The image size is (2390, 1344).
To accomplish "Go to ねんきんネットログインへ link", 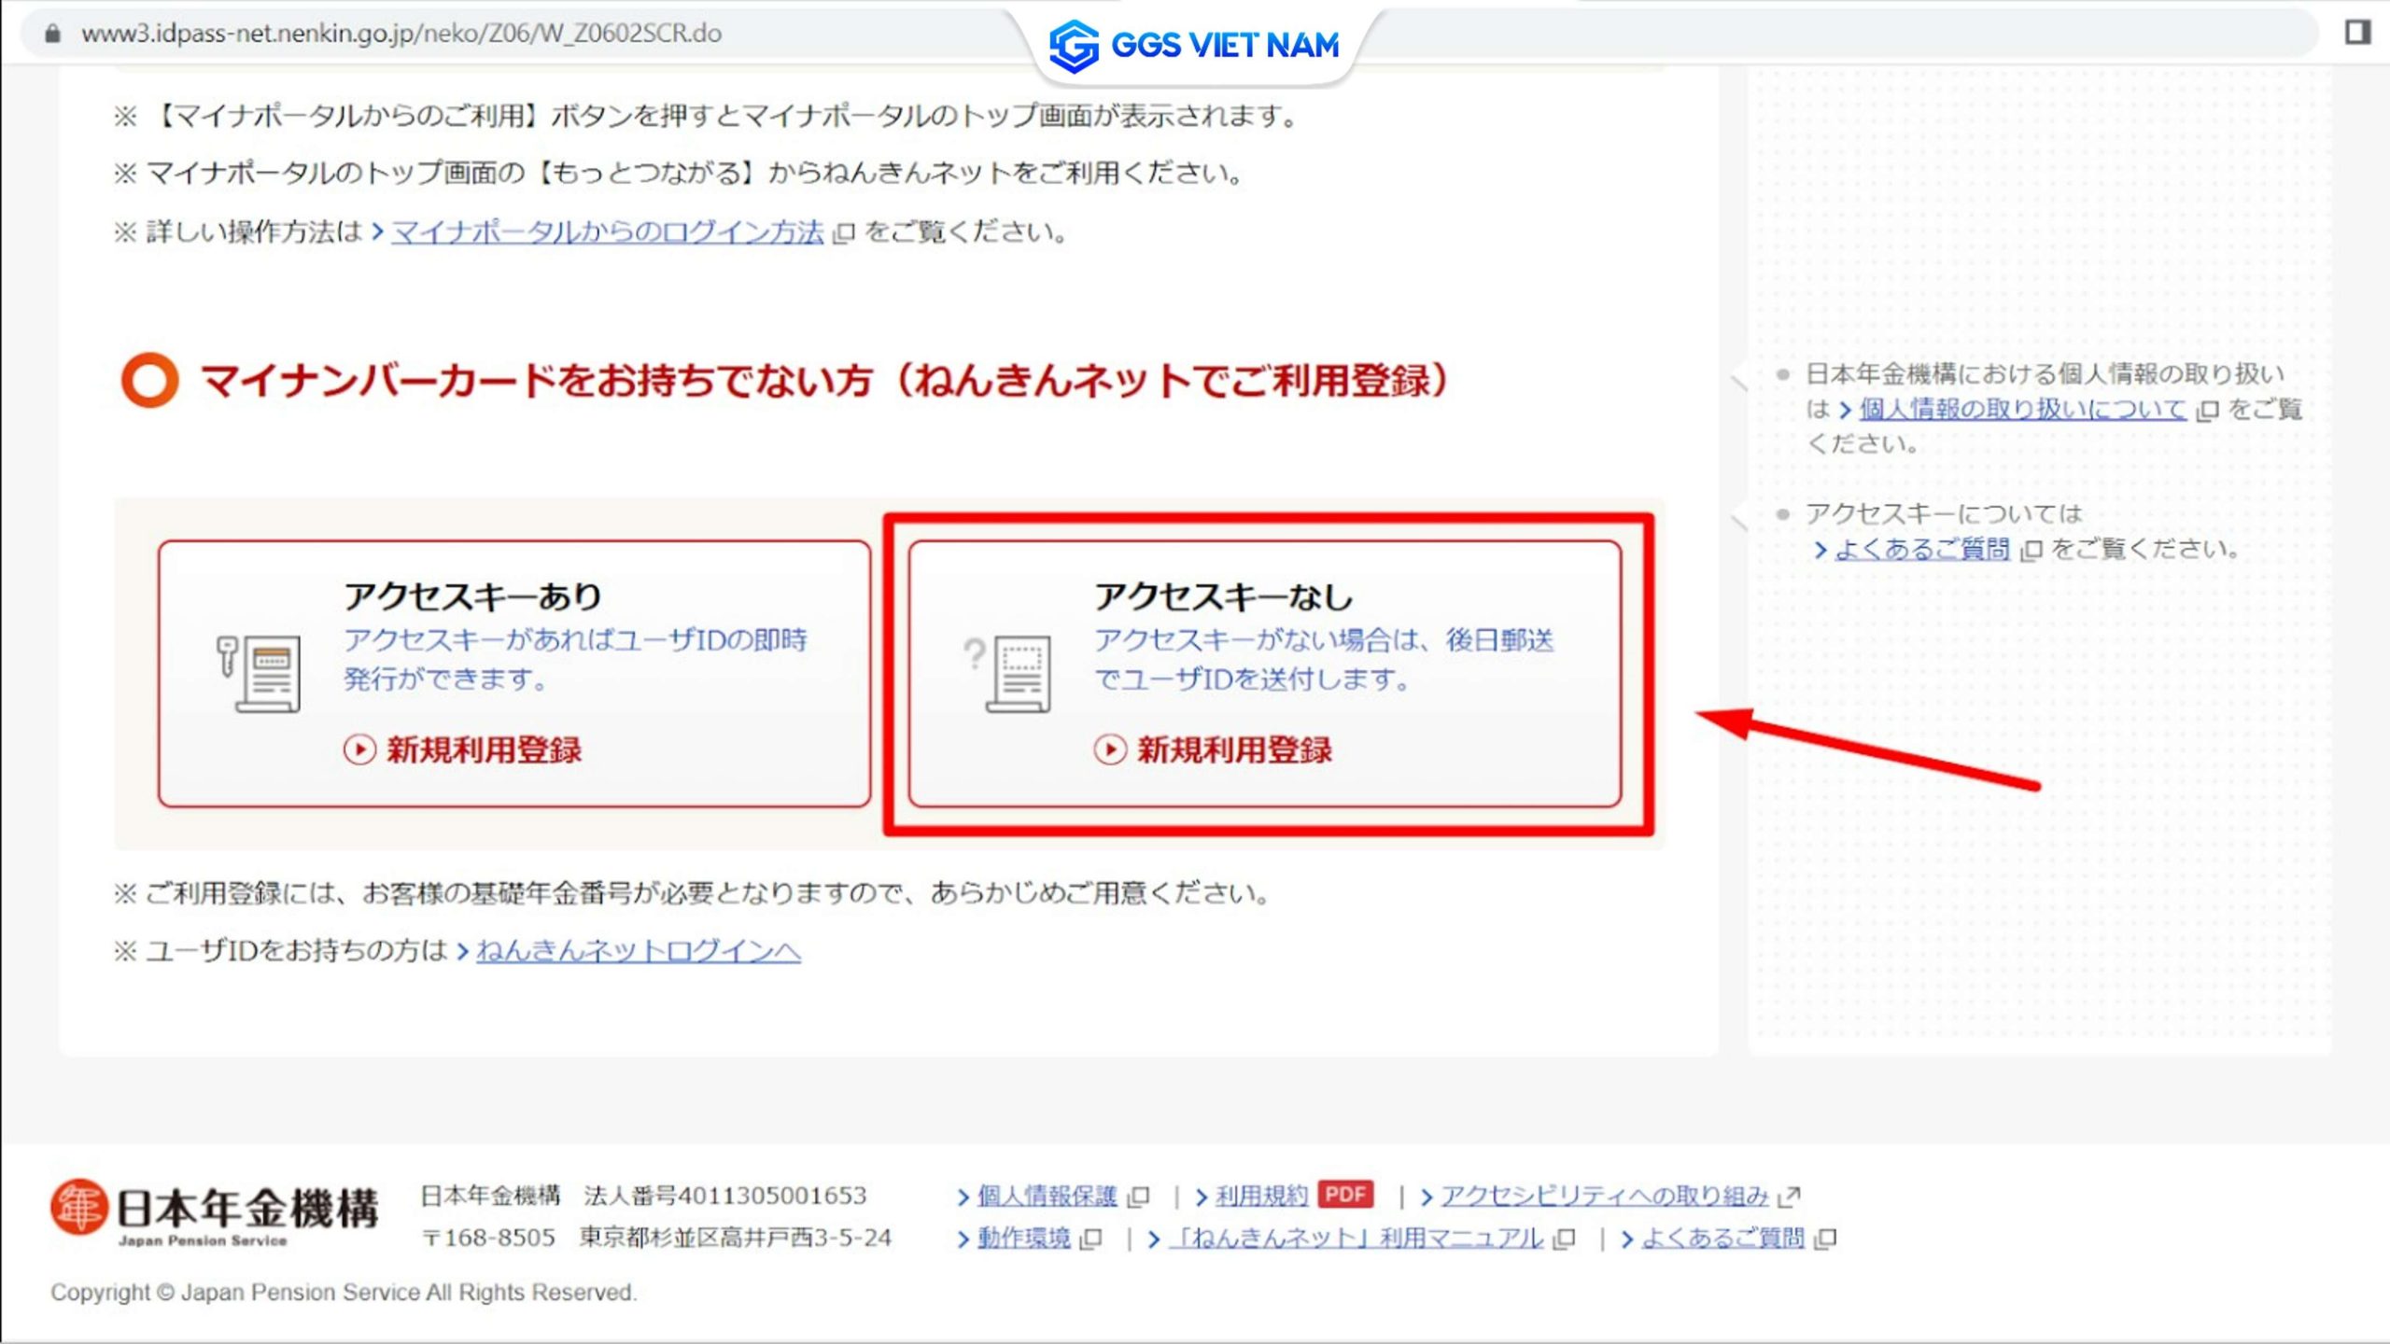I will (638, 951).
